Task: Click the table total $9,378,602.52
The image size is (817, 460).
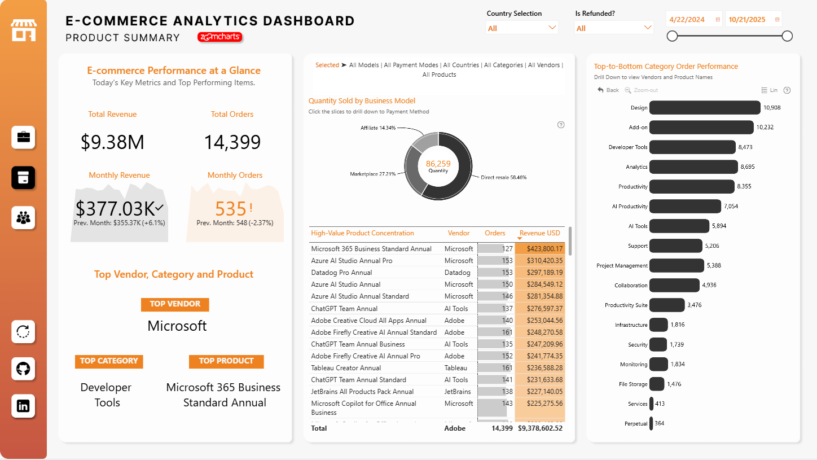Action: click(x=539, y=428)
